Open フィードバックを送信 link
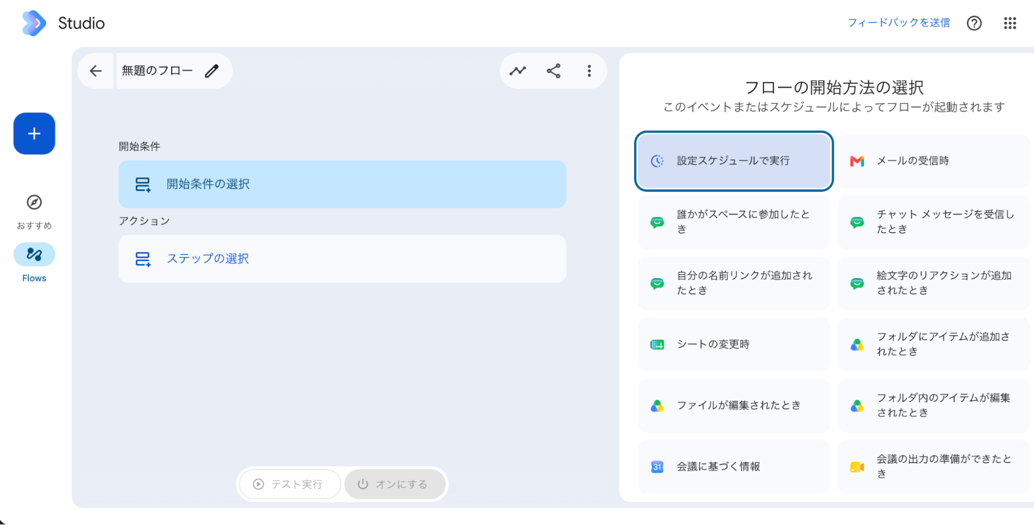The image size is (1034, 525). coord(898,23)
